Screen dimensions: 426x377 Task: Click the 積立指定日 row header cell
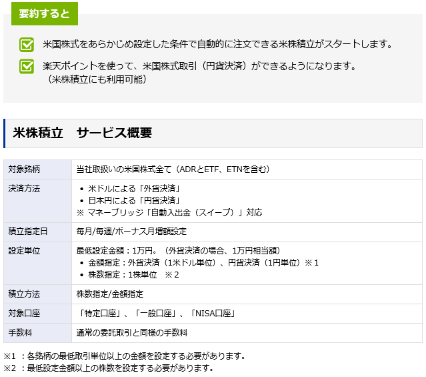point(27,232)
